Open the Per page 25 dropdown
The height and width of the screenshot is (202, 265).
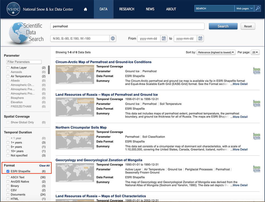pos(255,52)
